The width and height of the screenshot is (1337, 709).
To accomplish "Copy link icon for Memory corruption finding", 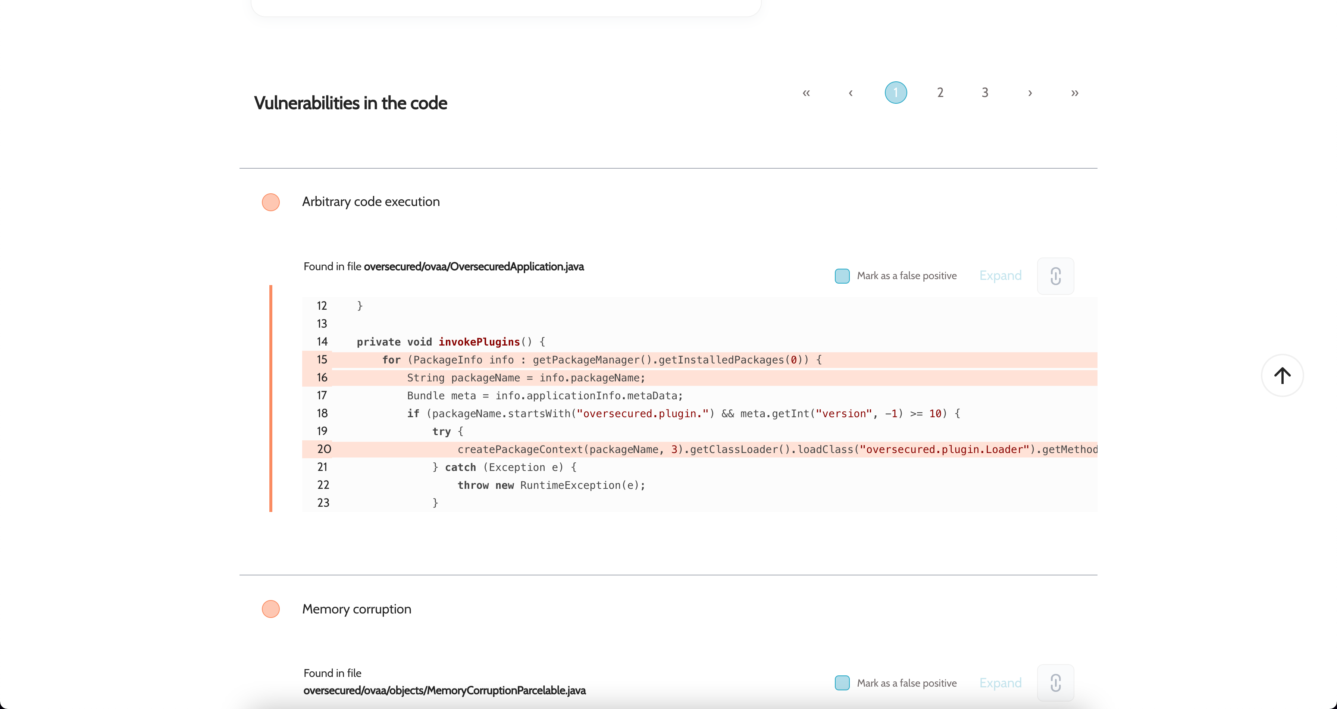I will click(x=1055, y=683).
